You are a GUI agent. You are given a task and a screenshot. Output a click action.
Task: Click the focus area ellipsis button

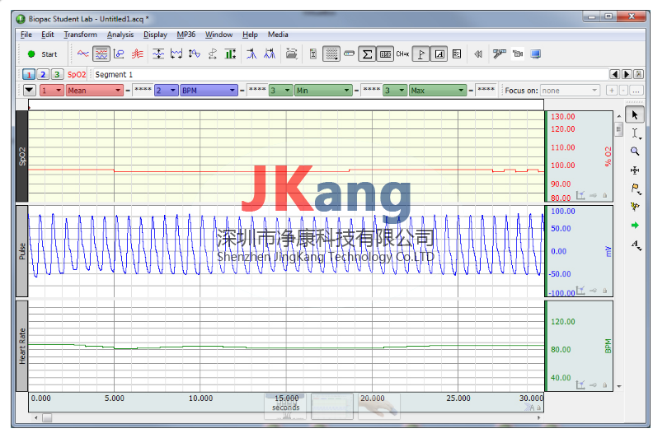(636, 91)
